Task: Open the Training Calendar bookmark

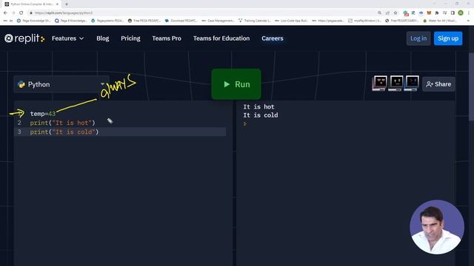Action: pos(255,21)
